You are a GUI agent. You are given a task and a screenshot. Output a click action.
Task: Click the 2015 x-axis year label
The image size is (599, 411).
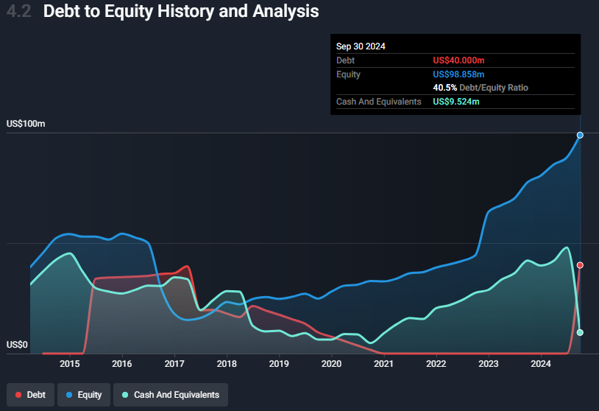[70, 364]
